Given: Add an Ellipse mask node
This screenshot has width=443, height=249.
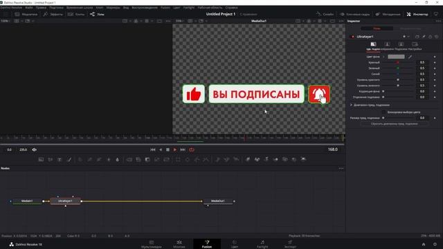Looking at the screenshot, I should pyautogui.click(x=188, y=160).
